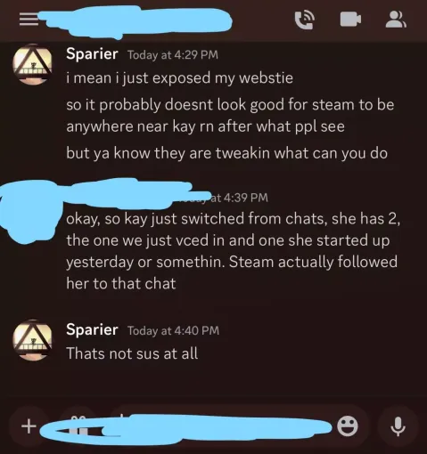Open the emoji picker

point(348,426)
